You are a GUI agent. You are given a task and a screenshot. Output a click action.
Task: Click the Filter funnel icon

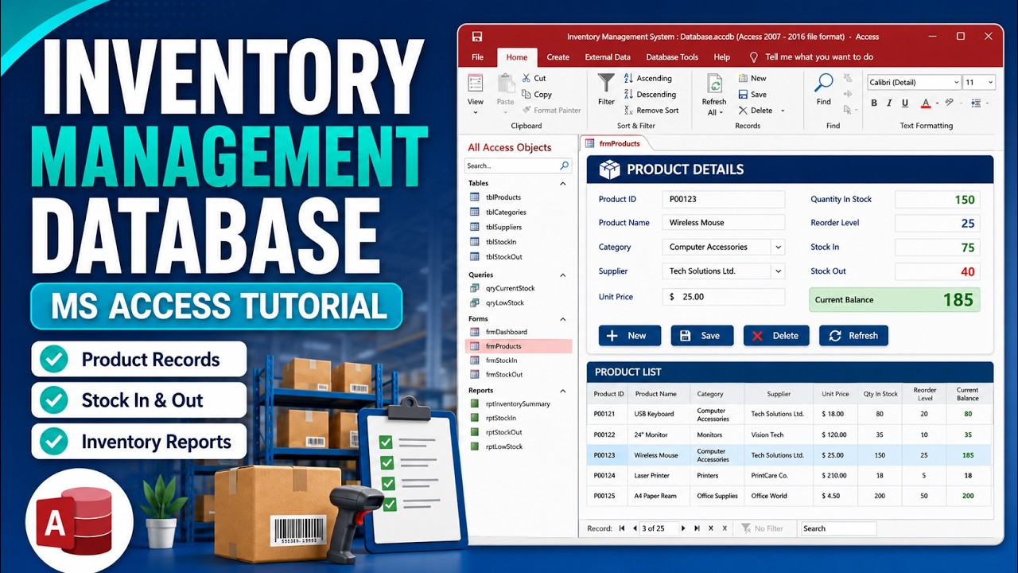(606, 83)
